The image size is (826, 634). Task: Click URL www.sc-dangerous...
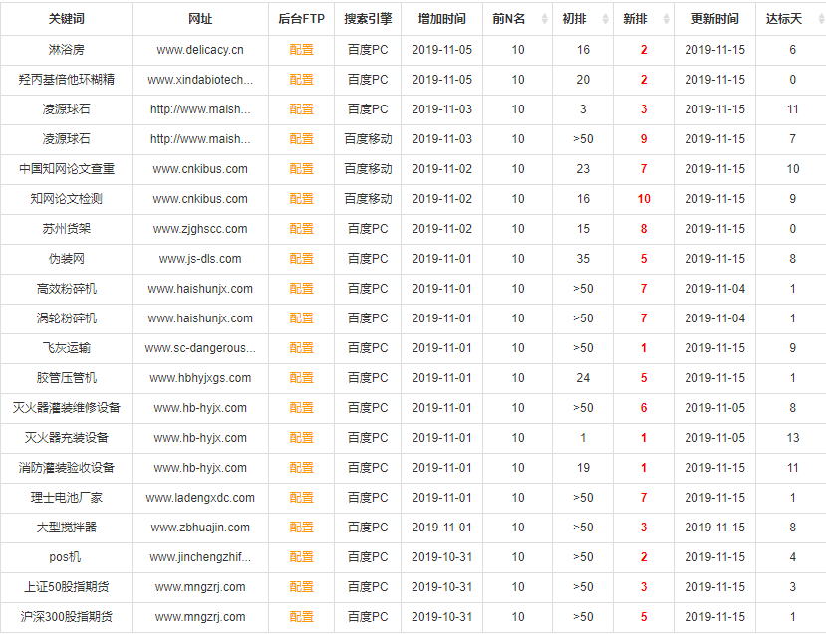point(200,348)
